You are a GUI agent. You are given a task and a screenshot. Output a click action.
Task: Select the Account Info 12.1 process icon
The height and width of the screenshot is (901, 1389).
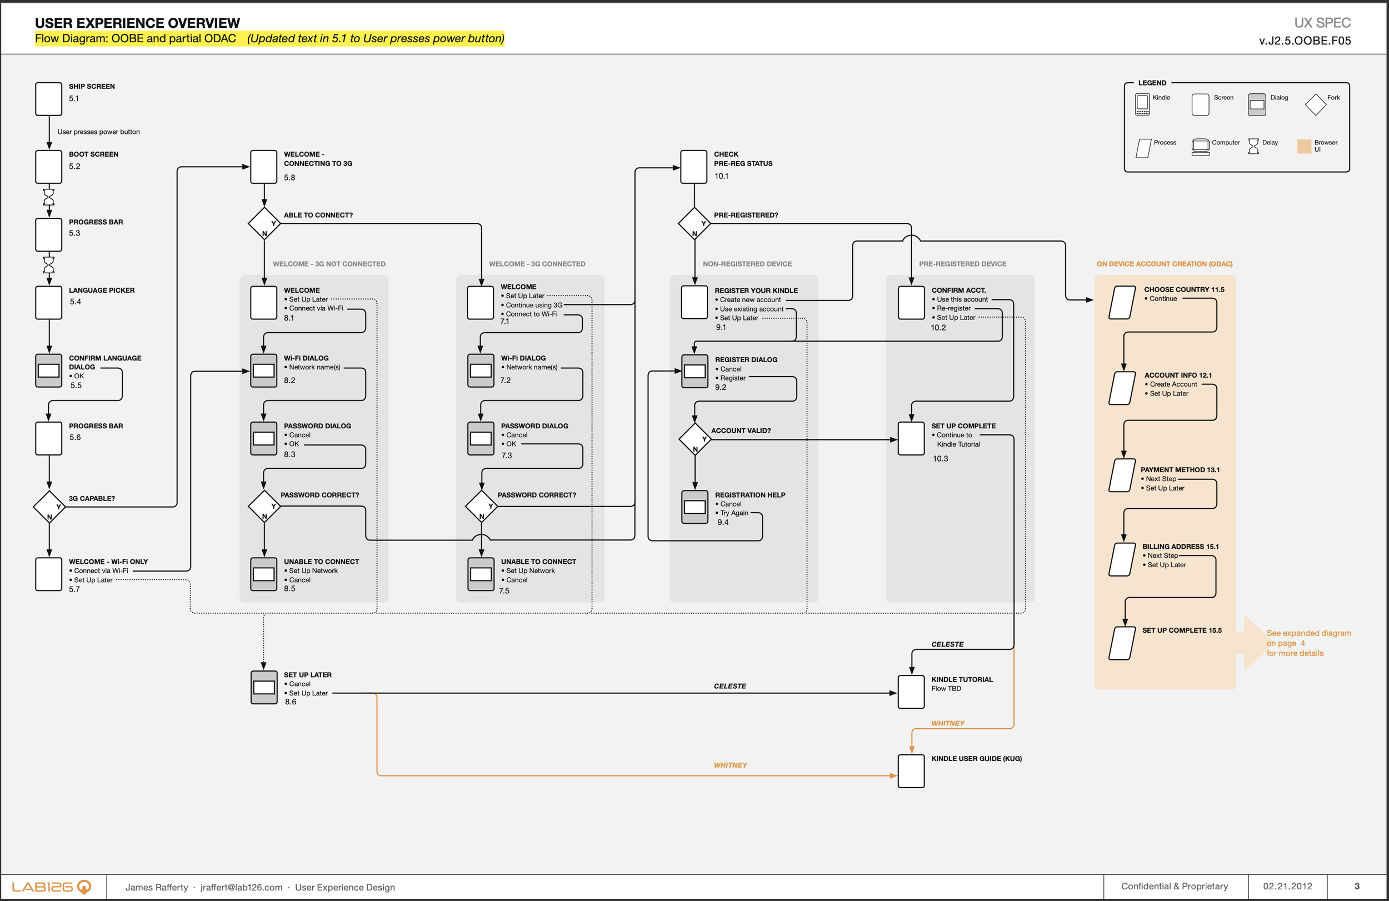tap(1122, 388)
